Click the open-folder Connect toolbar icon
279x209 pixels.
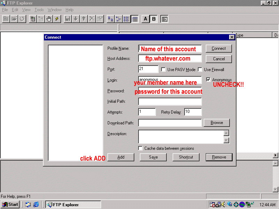pos(14,19)
